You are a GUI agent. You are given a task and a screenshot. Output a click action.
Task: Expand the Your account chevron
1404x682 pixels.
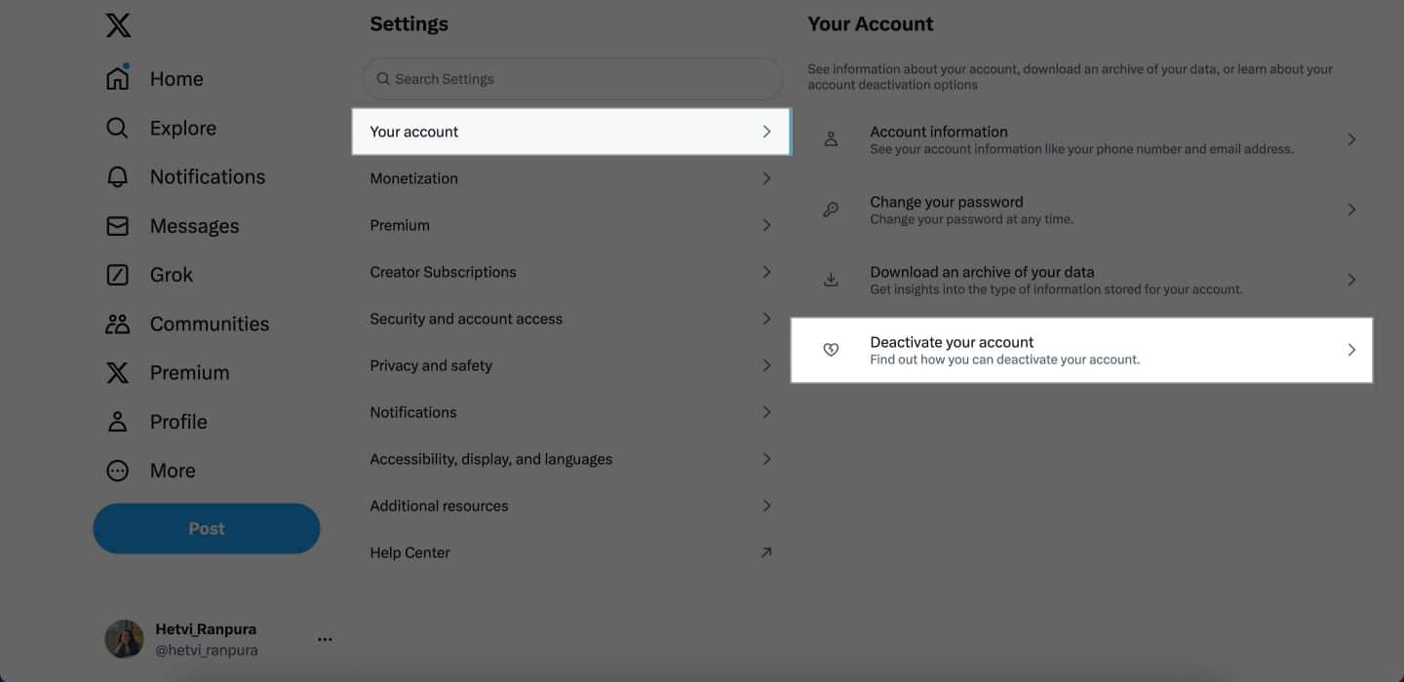(766, 132)
